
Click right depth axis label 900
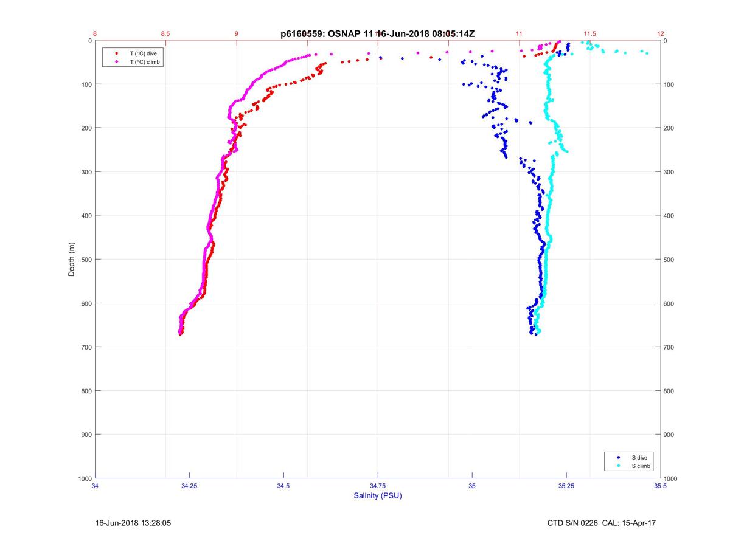[669, 435]
